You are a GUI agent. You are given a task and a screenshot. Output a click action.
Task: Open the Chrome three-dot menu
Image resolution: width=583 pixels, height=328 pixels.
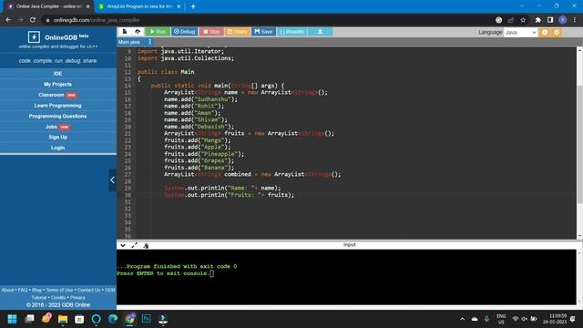575,20
